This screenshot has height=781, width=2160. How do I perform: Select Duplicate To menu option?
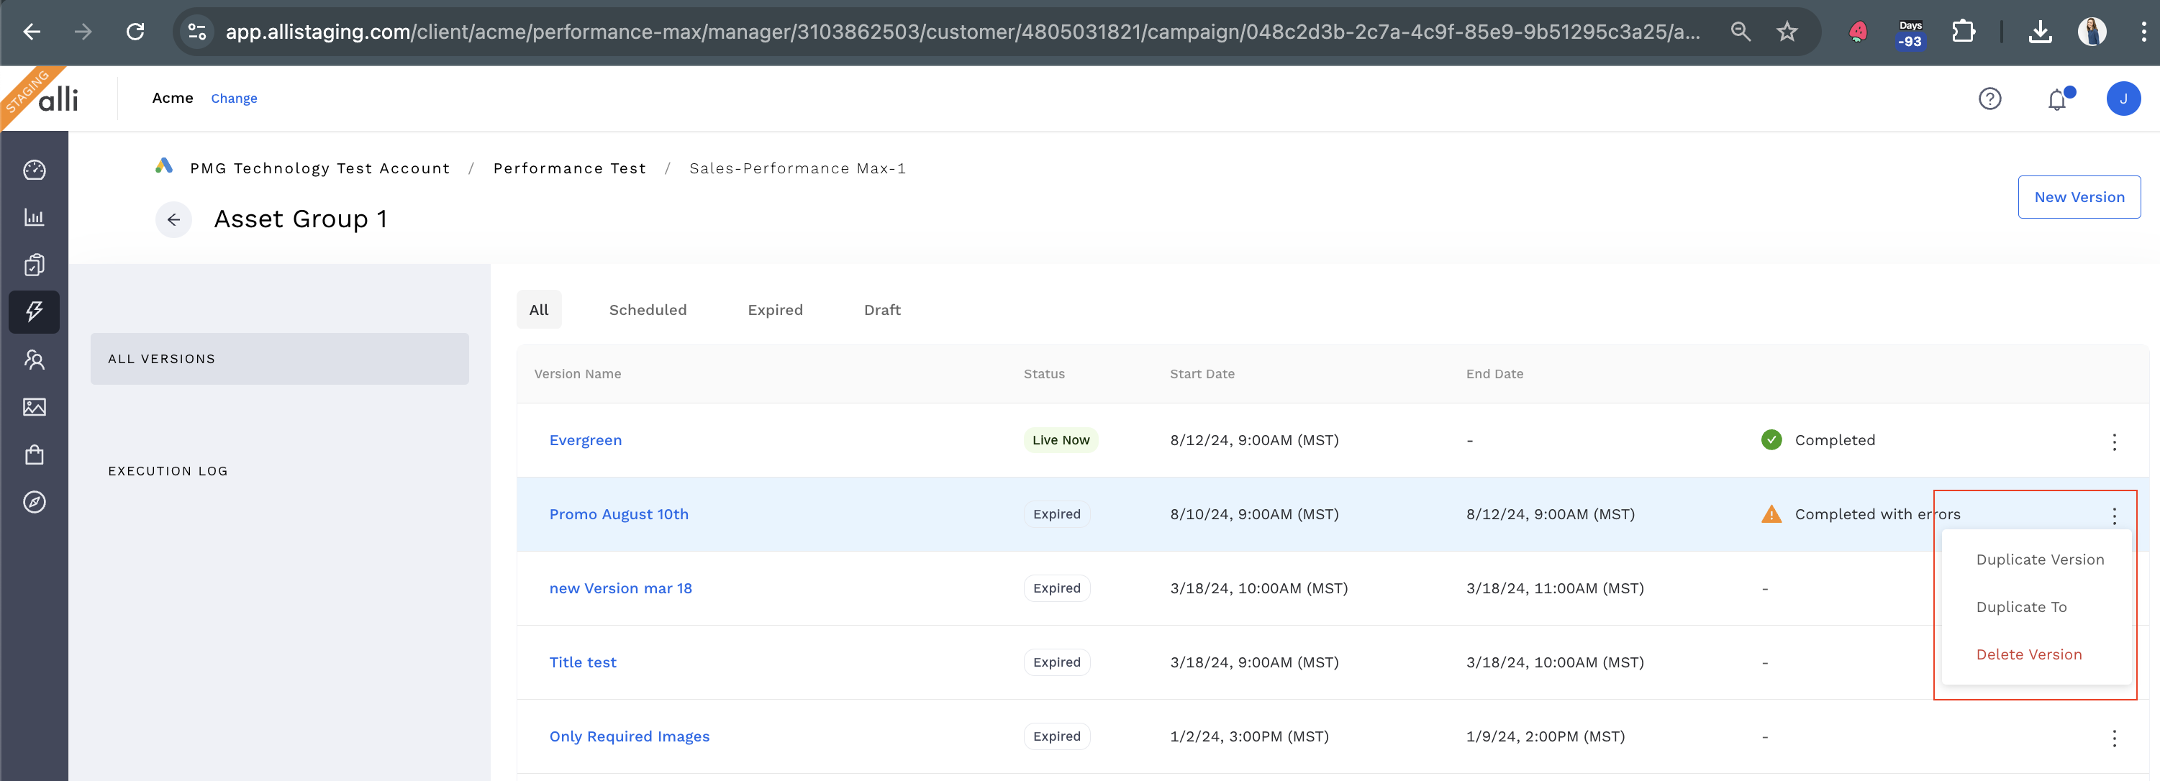tap(2021, 607)
